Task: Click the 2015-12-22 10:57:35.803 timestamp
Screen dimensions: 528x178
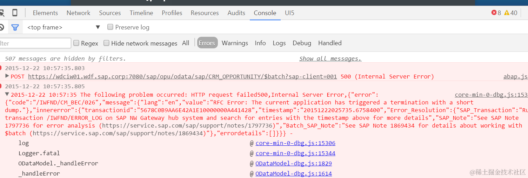Action: coord(45,68)
